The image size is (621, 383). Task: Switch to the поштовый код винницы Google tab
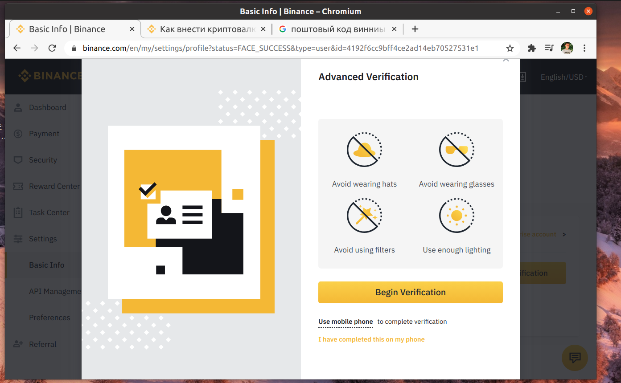(x=337, y=29)
